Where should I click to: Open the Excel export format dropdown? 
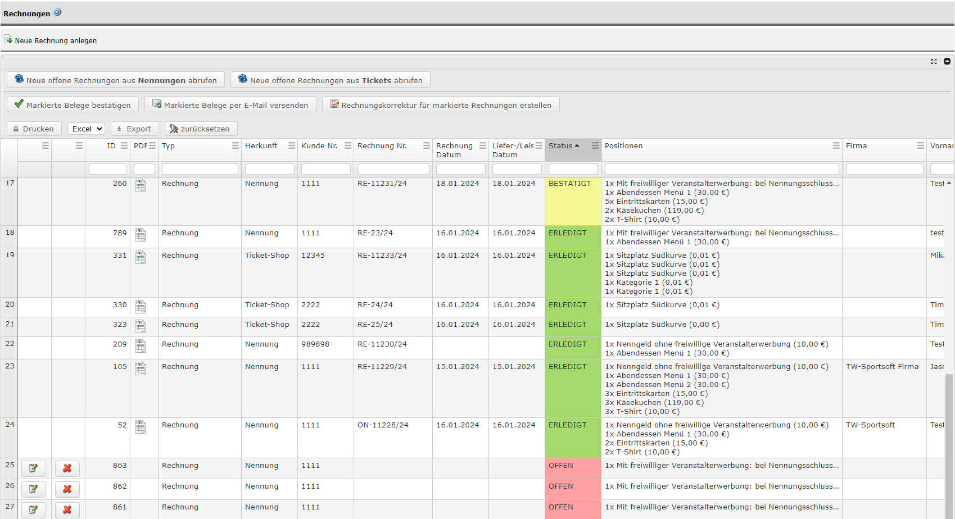coord(86,129)
